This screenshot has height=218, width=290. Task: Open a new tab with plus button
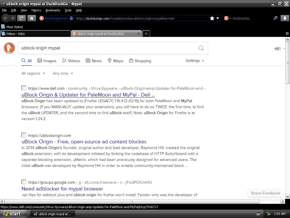pyautogui.click(x=146, y=33)
